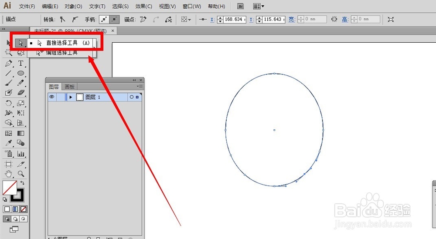Select the Line Segment tool
This screenshot has height=239, width=436.
[x=9, y=73]
